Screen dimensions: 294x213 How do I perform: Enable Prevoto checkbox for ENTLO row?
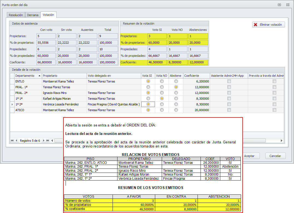(x=274, y=81)
